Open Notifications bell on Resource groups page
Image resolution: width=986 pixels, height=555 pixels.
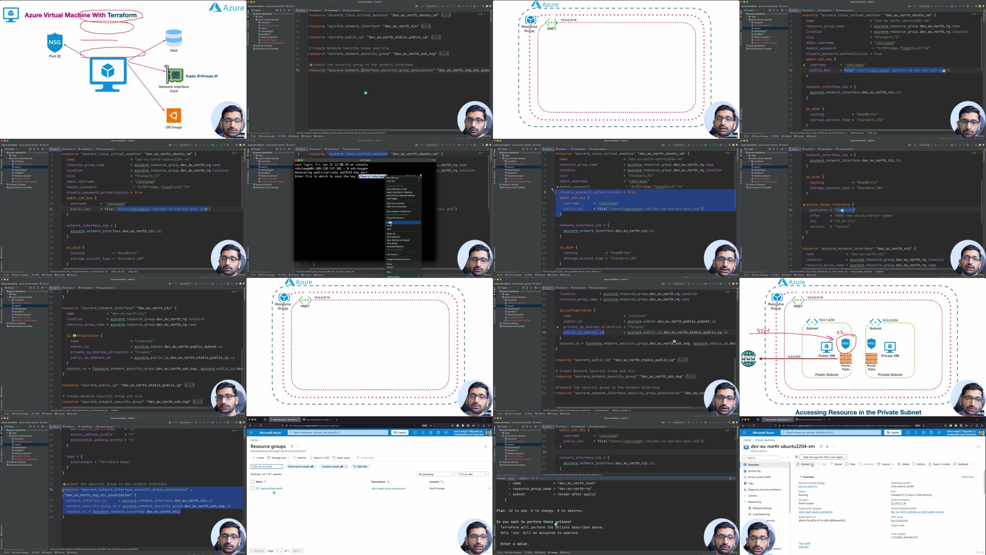(423, 432)
